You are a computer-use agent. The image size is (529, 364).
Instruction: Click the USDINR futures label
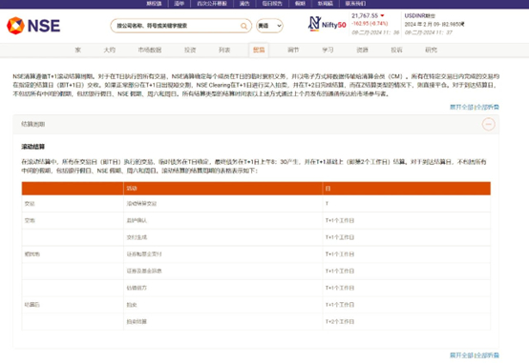420,15
